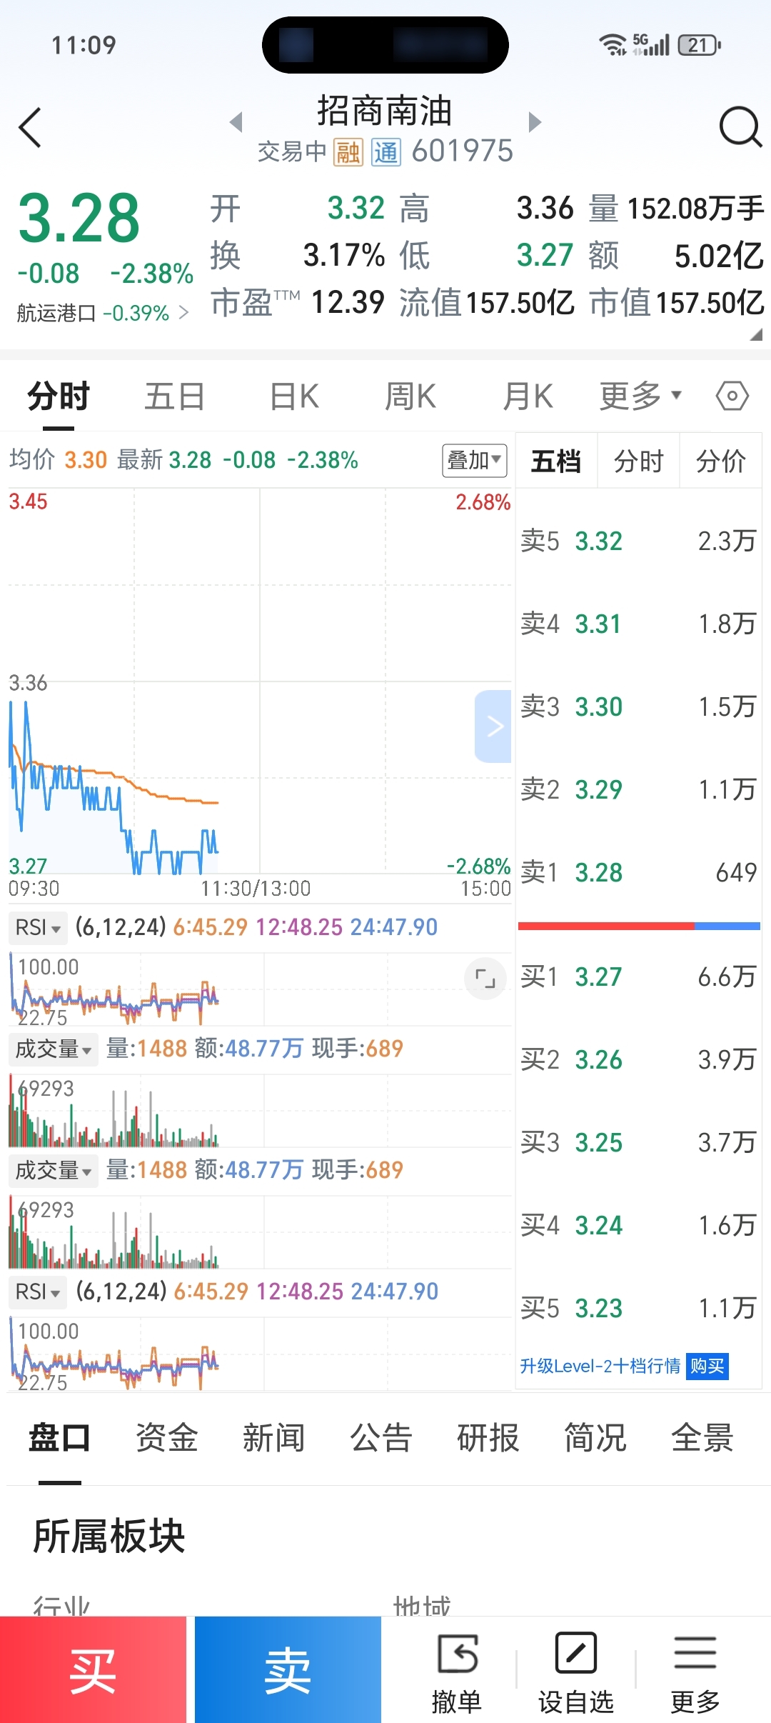Click the 购买 Level-2 upgrade link
Image resolution: width=771 pixels, height=1723 pixels.
[707, 1366]
